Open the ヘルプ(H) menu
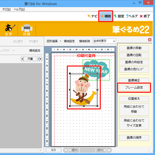The image size is (155, 155). [x=19, y=10]
